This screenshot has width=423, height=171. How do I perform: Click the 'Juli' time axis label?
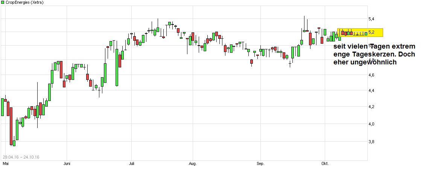131,164
